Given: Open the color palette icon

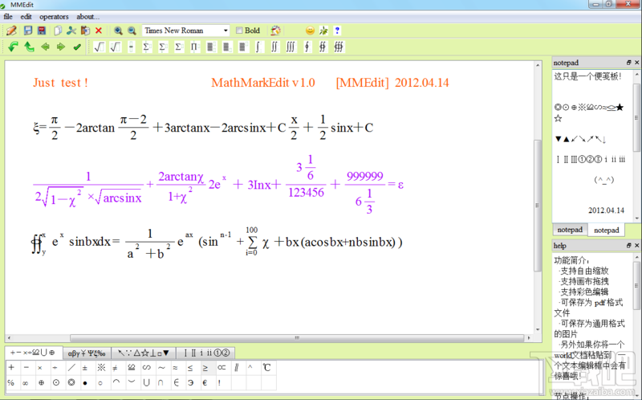Looking at the screenshot, I should (275, 31).
